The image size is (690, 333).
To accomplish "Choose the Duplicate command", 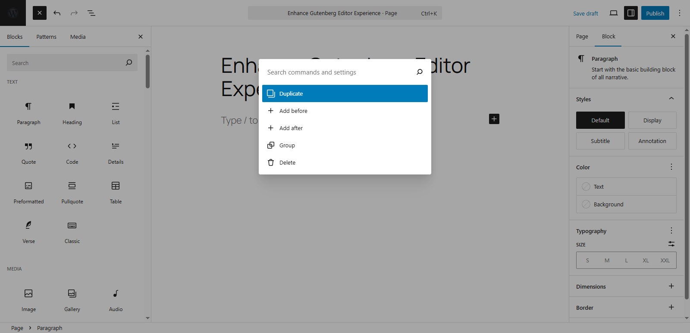I will click(345, 93).
